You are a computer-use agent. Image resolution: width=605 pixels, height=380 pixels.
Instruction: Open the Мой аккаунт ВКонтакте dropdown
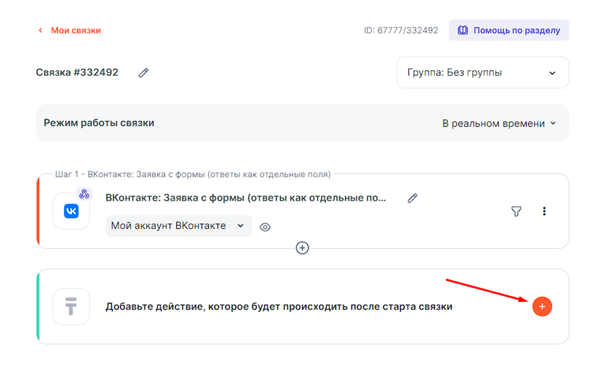178,226
